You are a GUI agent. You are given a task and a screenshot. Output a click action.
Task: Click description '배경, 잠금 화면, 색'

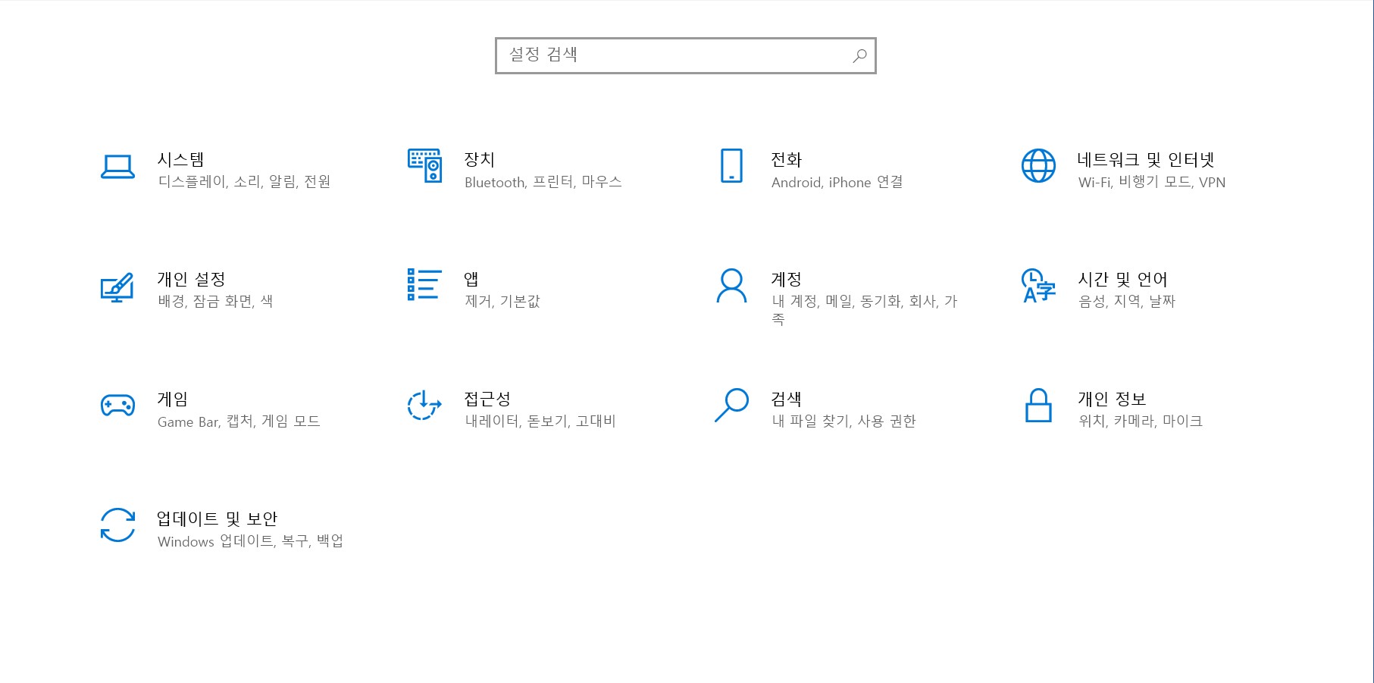coord(215,302)
